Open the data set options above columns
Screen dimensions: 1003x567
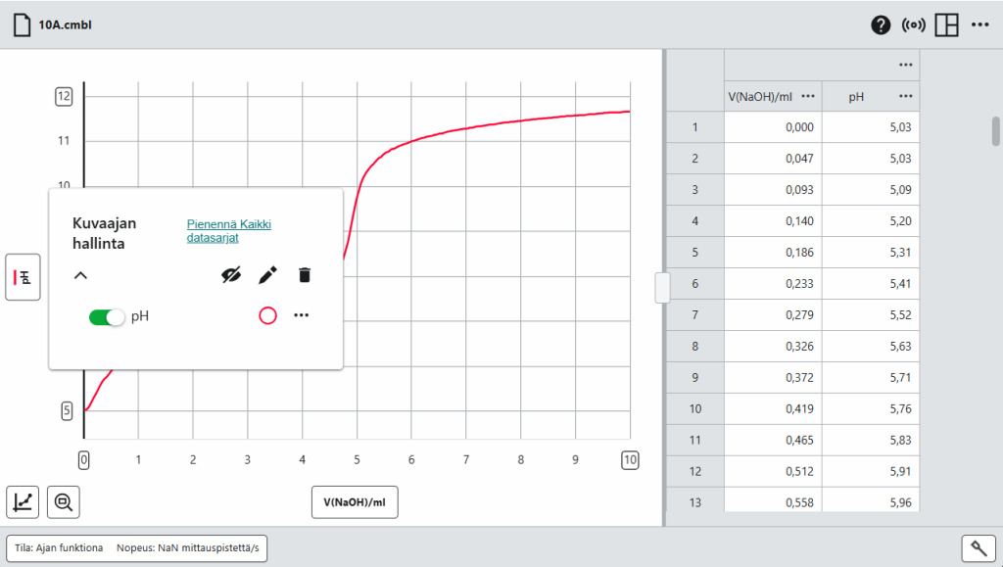coord(905,65)
